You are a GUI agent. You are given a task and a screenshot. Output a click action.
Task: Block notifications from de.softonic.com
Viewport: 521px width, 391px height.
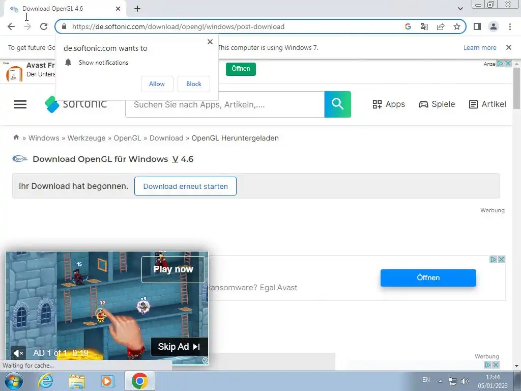click(x=194, y=84)
